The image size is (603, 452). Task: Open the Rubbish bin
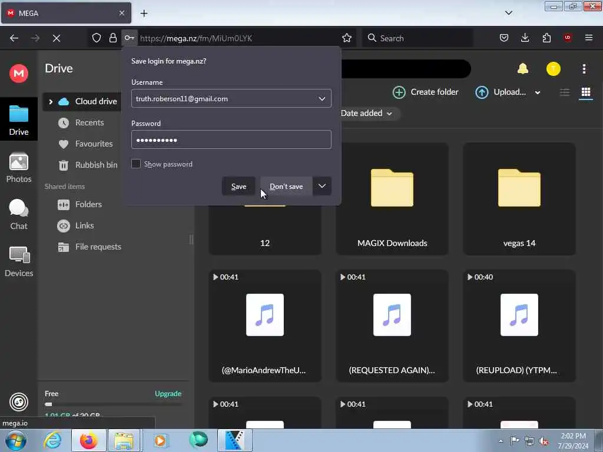96,165
